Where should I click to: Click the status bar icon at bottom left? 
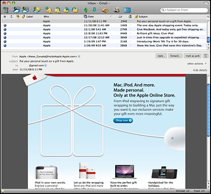pyautogui.click(x=3, y=191)
